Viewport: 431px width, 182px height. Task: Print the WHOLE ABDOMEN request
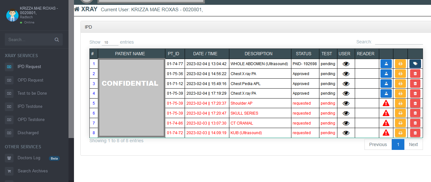point(400,64)
